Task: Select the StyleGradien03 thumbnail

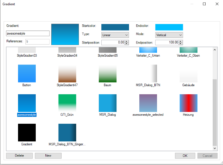Action: (27, 50)
